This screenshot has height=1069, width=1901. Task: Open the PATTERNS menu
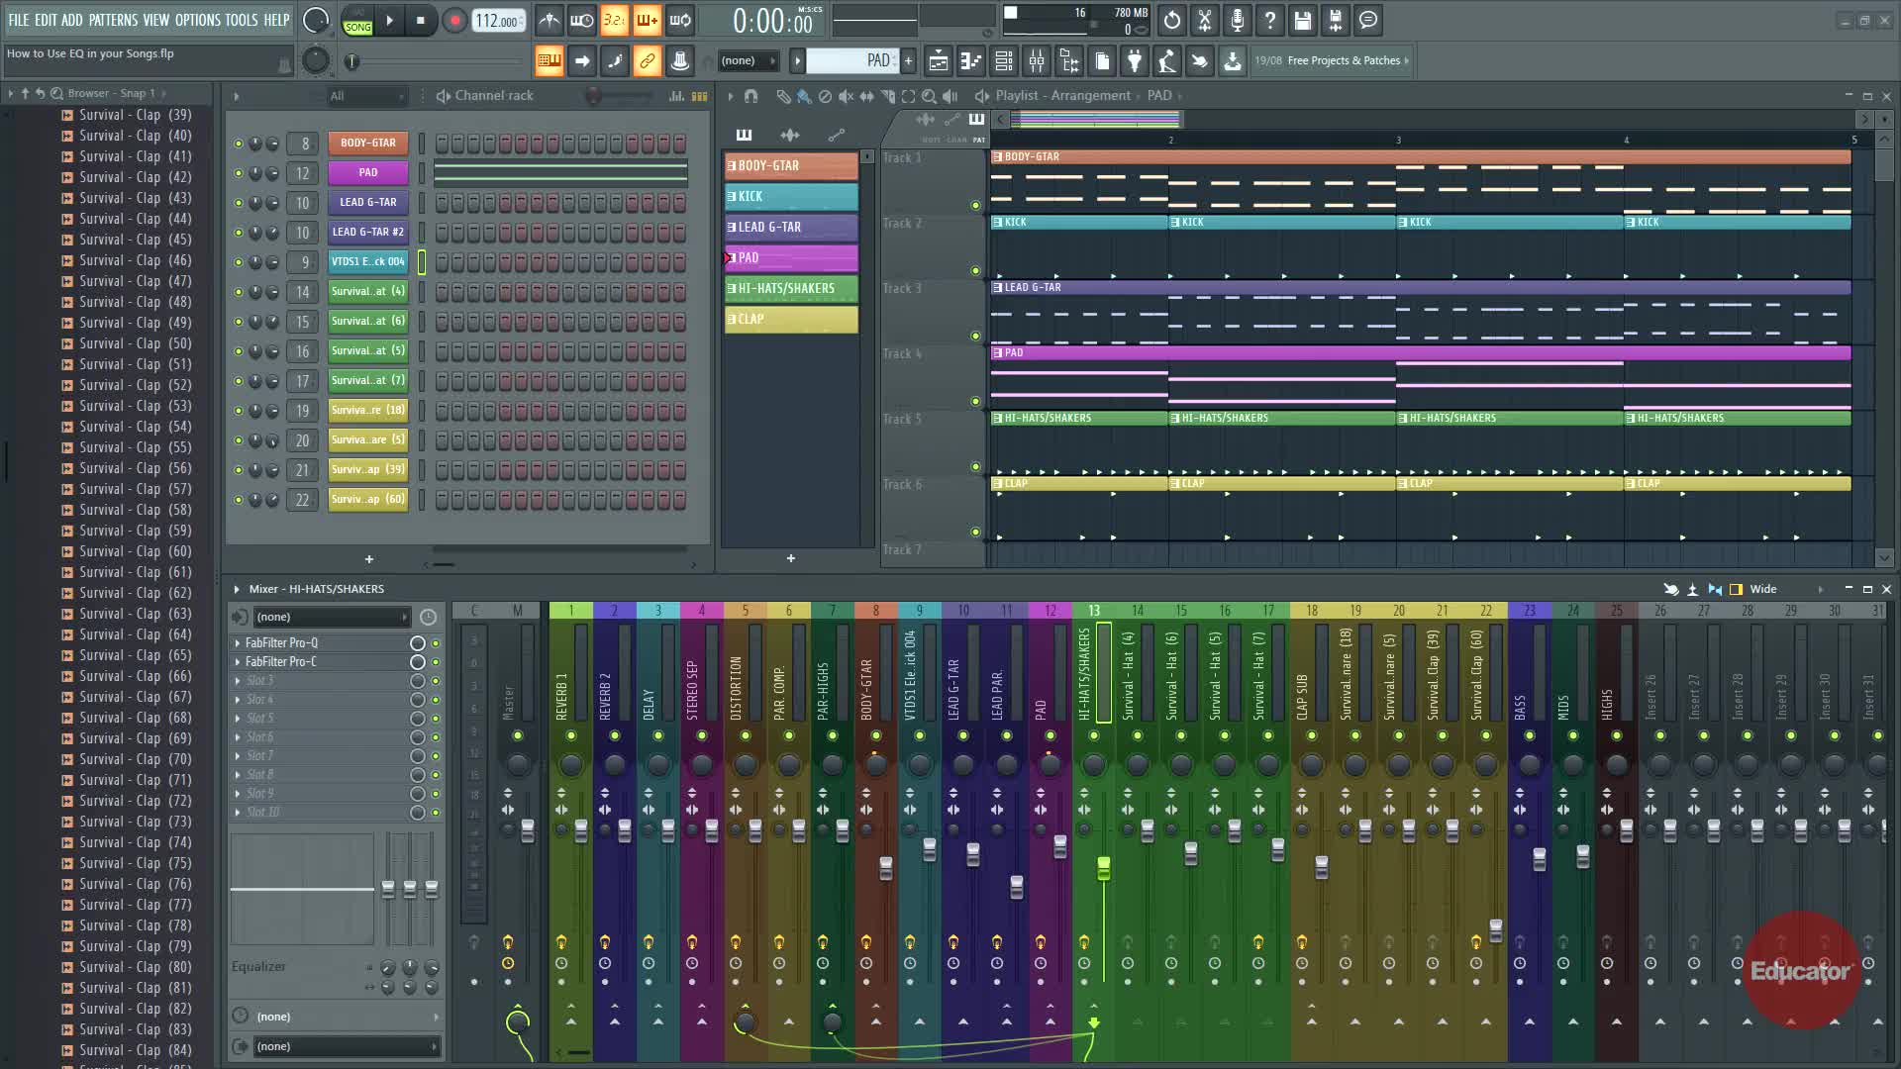click(113, 20)
